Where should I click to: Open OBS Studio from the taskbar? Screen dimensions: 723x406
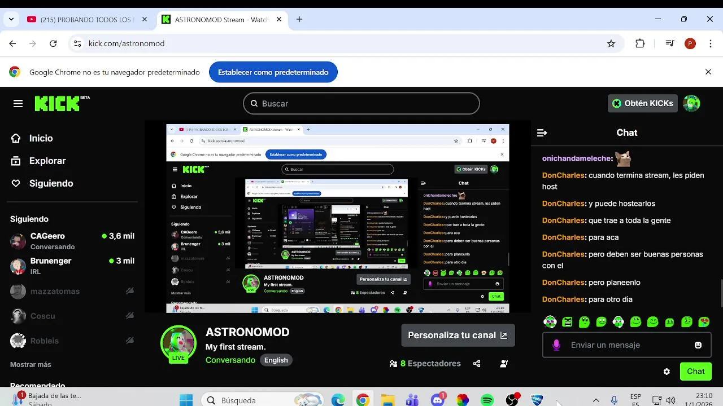(512, 400)
